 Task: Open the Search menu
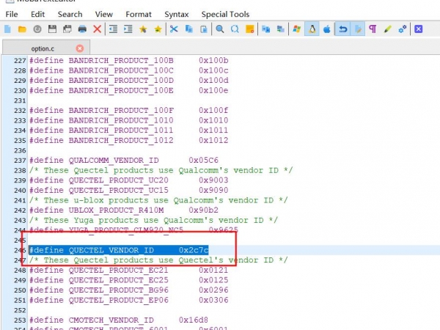click(70, 14)
